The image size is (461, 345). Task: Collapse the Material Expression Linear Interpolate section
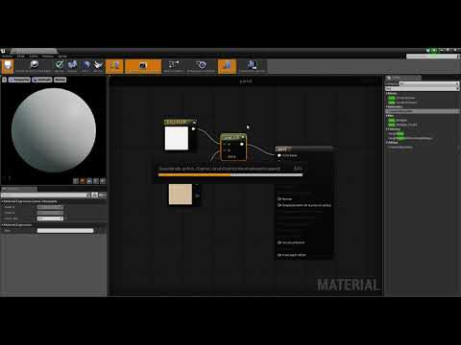2,201
